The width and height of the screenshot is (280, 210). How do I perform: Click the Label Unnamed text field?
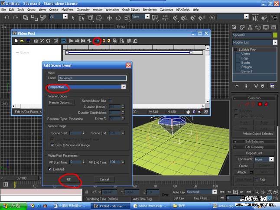click(x=92, y=78)
